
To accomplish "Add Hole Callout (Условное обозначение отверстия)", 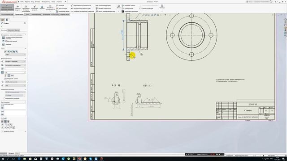I will point(82,11).
